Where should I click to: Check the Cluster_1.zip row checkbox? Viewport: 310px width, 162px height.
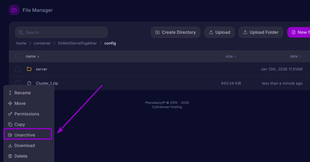click(18, 83)
